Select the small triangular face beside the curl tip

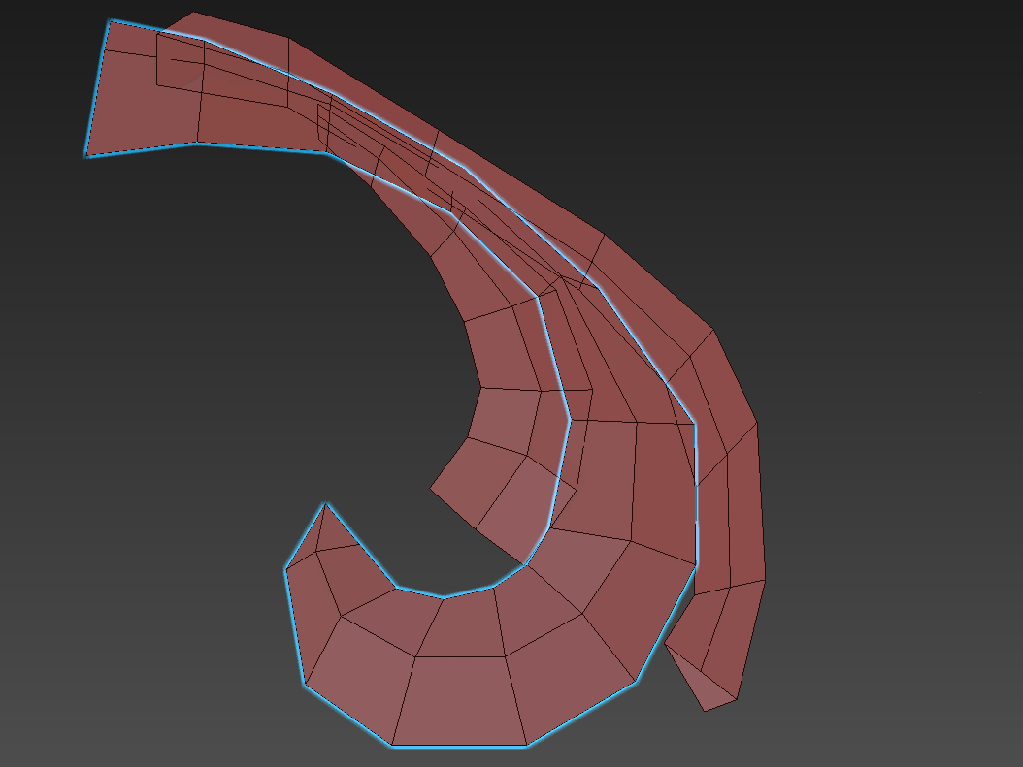pyautogui.click(x=333, y=531)
